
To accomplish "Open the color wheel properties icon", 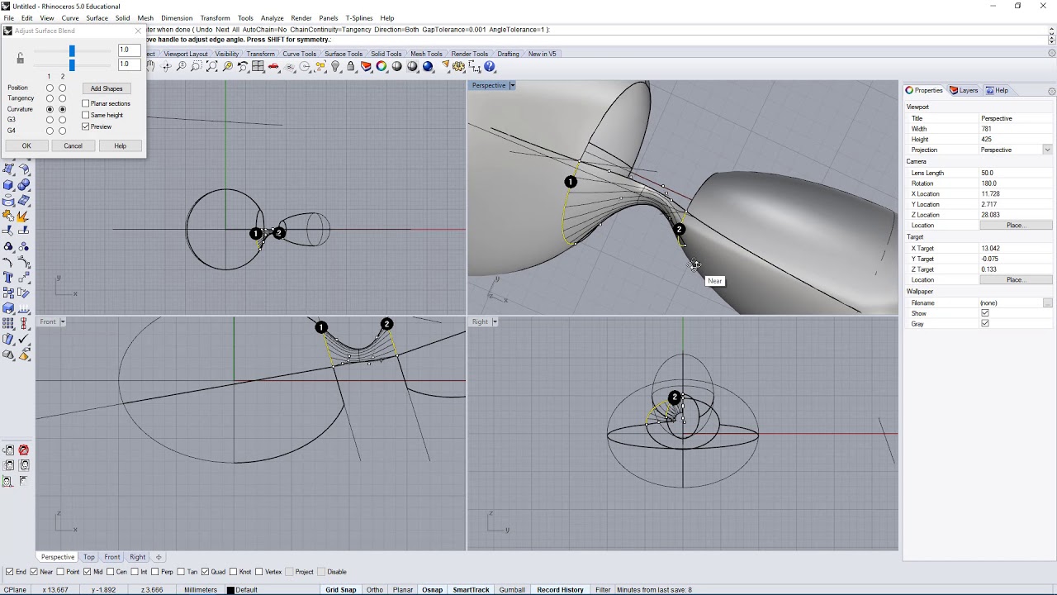I will 382,66.
